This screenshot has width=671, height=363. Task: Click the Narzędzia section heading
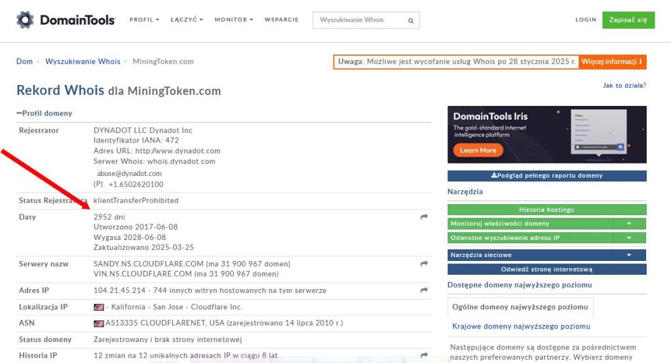pos(465,192)
